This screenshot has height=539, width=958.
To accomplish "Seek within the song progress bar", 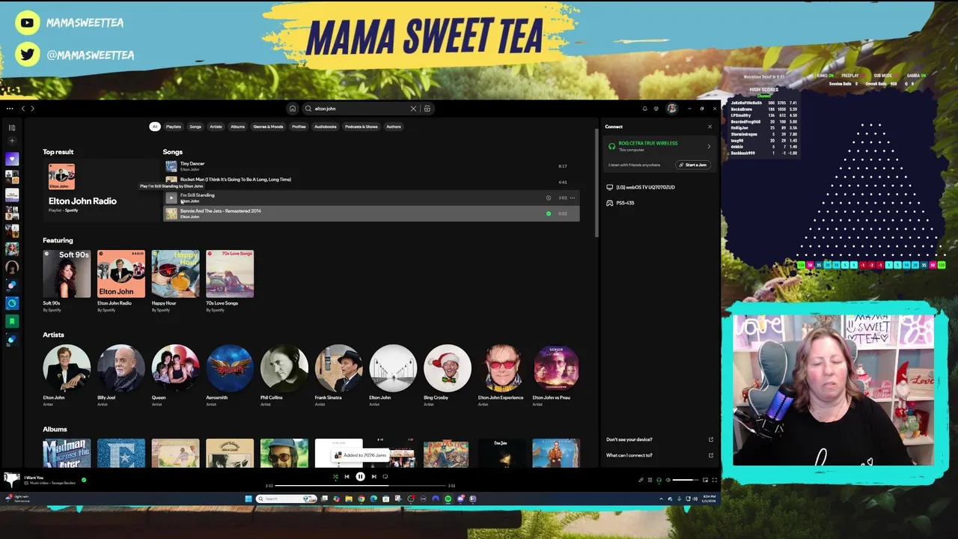I will pos(360,485).
